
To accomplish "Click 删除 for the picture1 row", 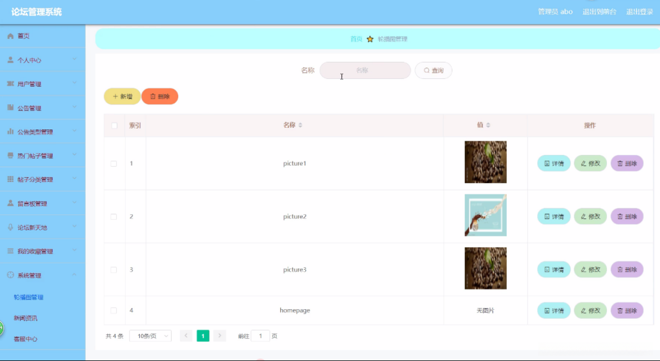I will [627, 163].
